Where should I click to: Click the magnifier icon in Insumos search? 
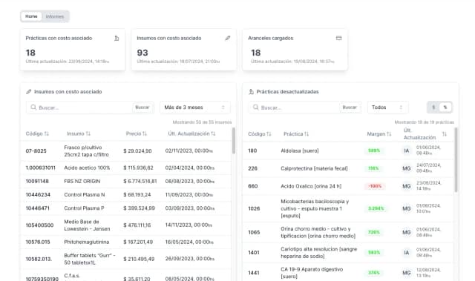[x=33, y=108]
